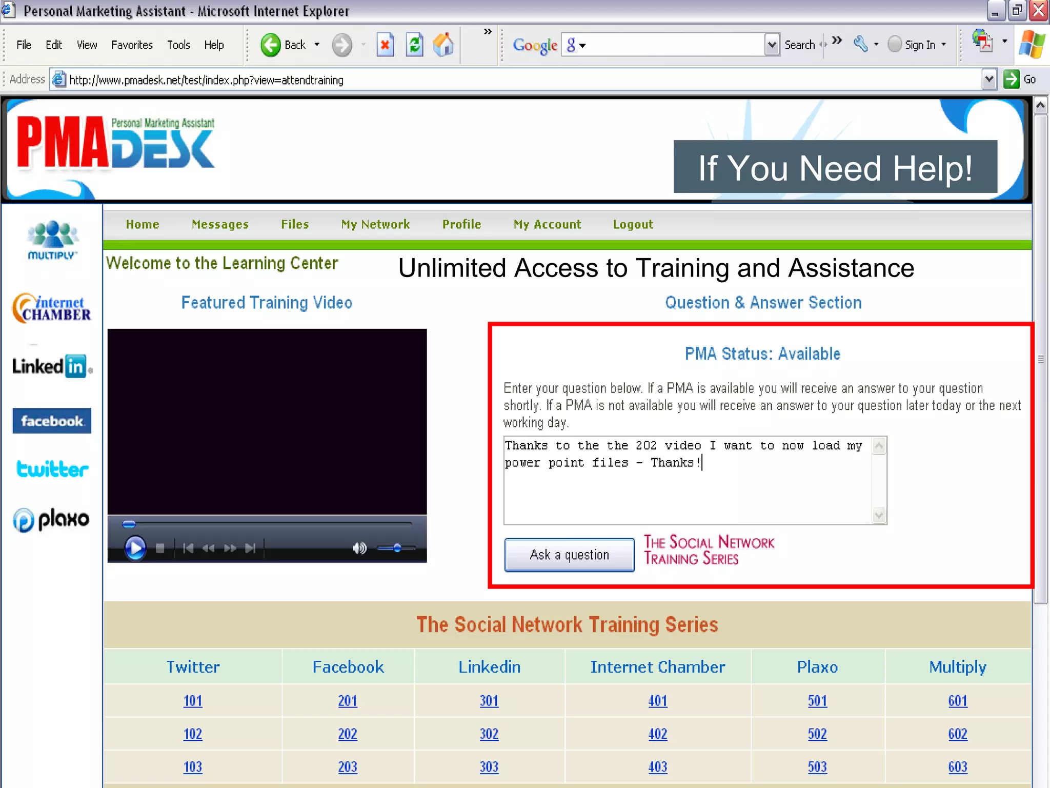Expand the wrench settings dropdown arrow

pyautogui.click(x=876, y=45)
